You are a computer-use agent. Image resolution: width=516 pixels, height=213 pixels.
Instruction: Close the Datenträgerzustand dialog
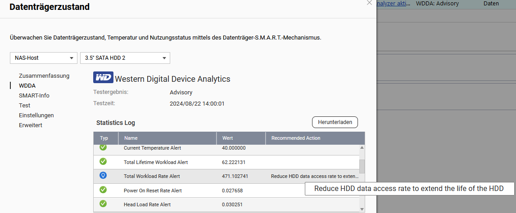click(369, 3)
